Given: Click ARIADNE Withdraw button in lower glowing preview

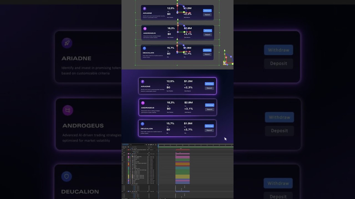Looking at the screenshot, I should pos(209,84).
